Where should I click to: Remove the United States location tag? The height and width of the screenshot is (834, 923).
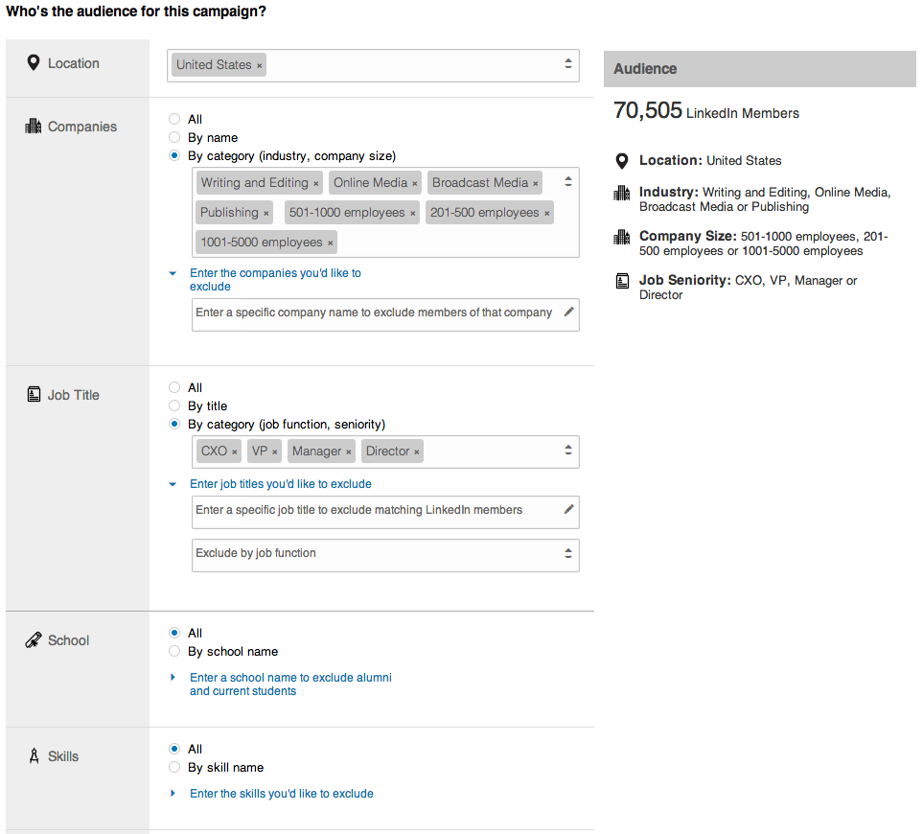point(259,66)
